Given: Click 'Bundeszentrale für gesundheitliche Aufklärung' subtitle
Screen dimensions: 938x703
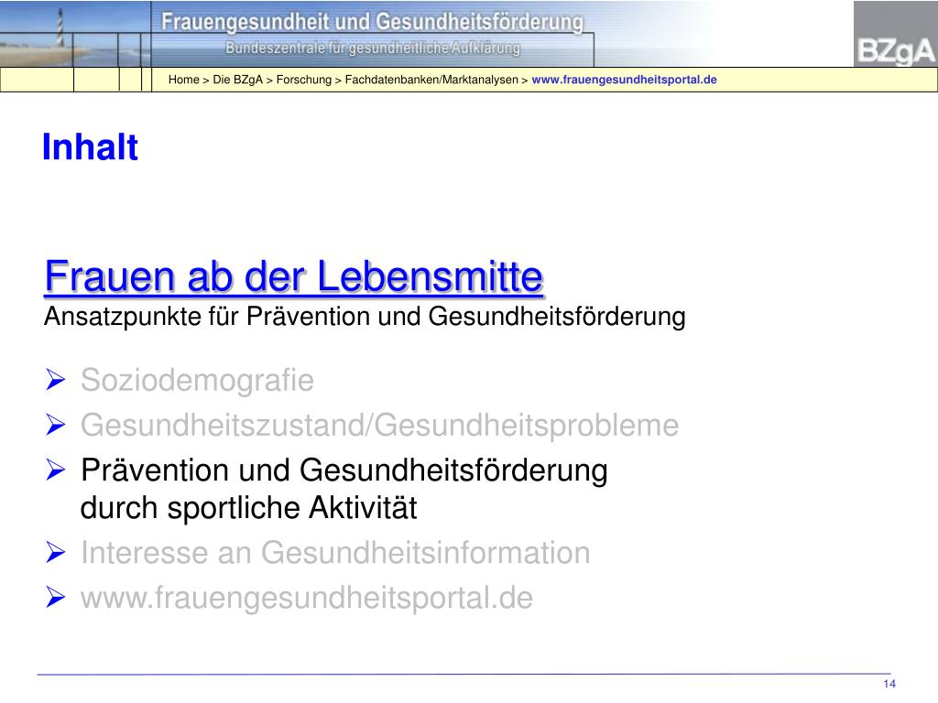Looking at the screenshot, I should pyautogui.click(x=373, y=49).
